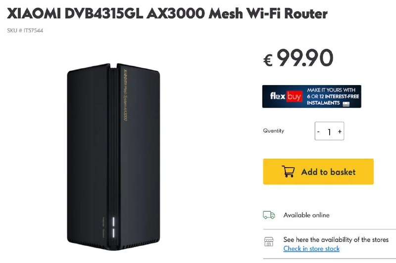396x263 pixels.
Task: Click the store building icon
Action: [269, 242]
